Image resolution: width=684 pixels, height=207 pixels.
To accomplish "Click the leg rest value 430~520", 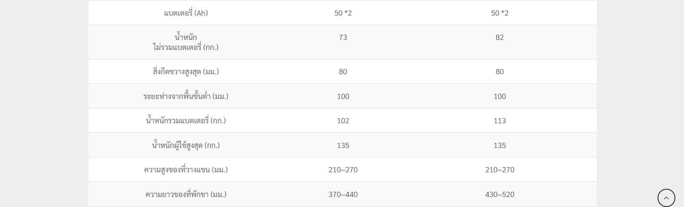I will point(499,194).
